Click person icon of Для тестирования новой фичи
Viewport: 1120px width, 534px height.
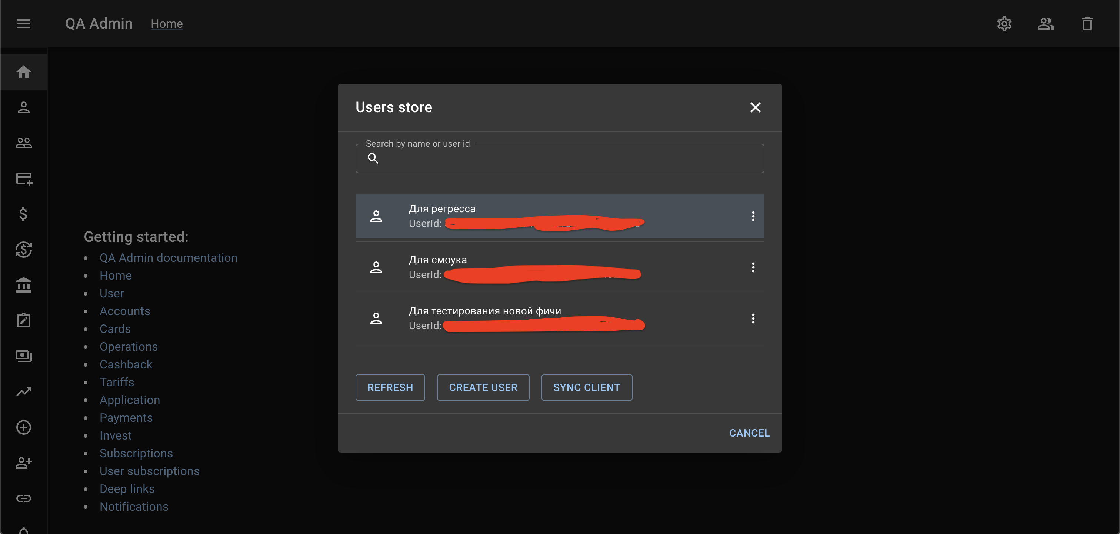[376, 318]
